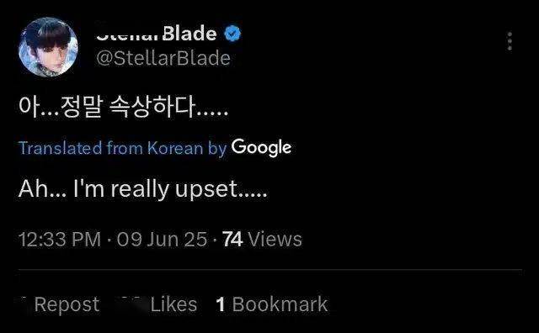
Task: Open the Stellar Blade display name
Action: point(157,34)
